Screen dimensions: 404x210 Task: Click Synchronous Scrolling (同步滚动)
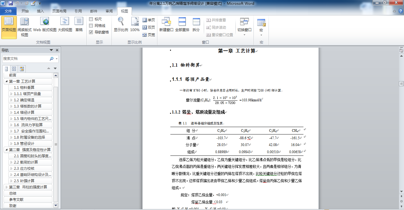pyautogui.click(x=216, y=27)
